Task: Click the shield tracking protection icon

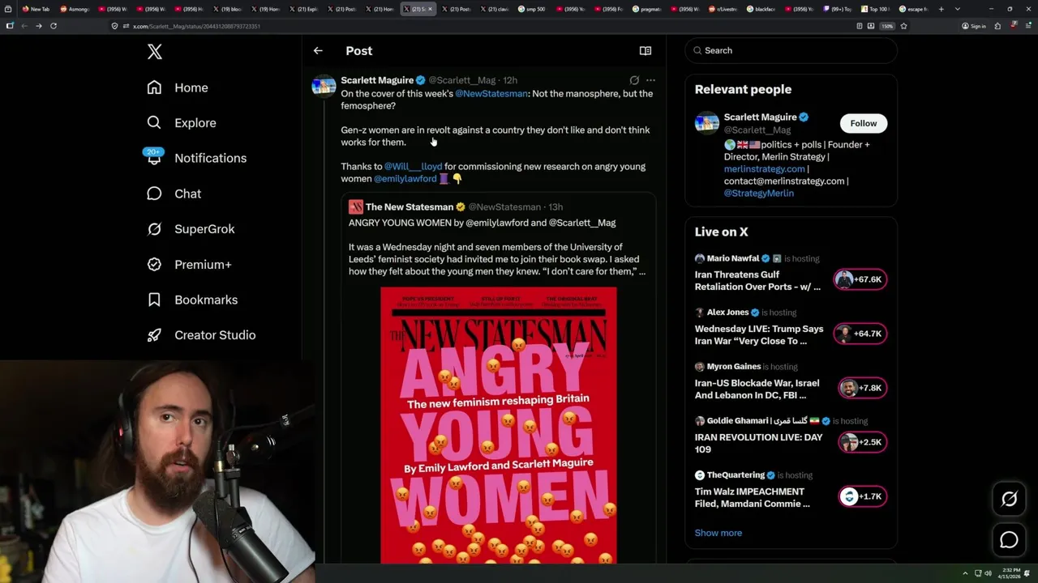Action: point(114,26)
